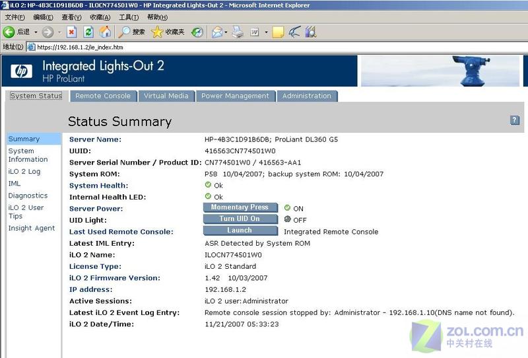528x358 pixels.
Task: Click the IE Forward arrow icon
Action: [48, 32]
